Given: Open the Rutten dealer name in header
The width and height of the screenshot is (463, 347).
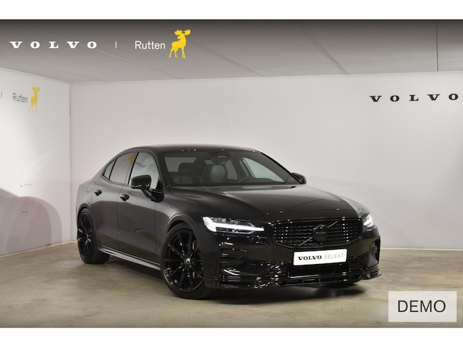Looking at the screenshot, I should (149, 45).
